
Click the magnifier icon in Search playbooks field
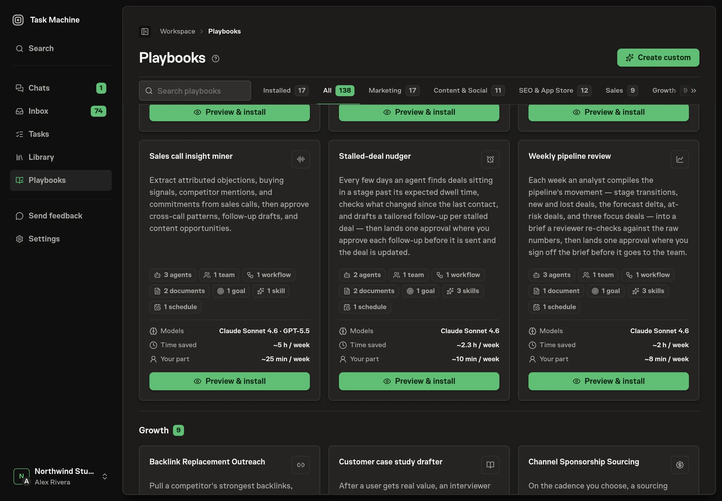149,91
